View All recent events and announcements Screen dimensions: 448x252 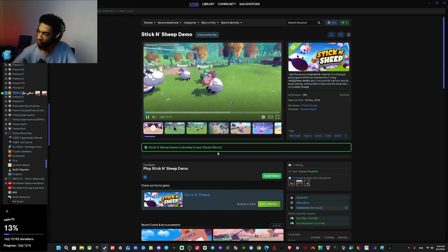point(276,225)
